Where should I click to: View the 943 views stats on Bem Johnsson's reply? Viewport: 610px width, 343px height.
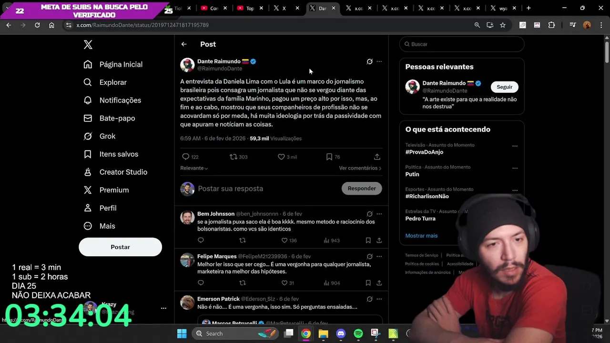click(x=331, y=241)
